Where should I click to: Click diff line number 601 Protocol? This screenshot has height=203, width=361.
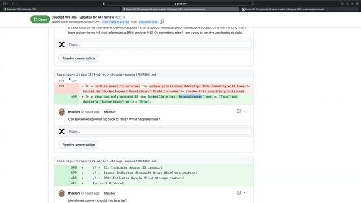pos(74,183)
